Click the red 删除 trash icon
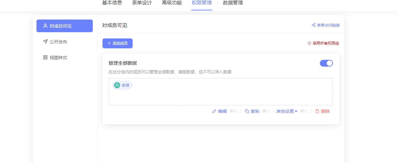 tap(317, 111)
